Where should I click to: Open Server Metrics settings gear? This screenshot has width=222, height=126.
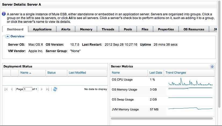(212, 67)
